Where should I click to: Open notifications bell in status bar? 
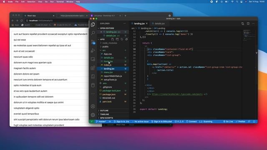point(254,122)
